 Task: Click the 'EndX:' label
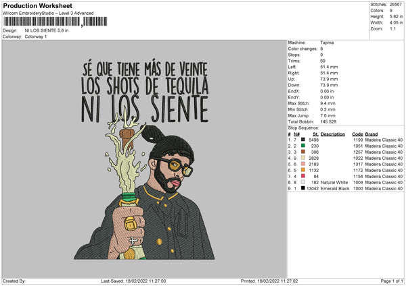[294, 91]
